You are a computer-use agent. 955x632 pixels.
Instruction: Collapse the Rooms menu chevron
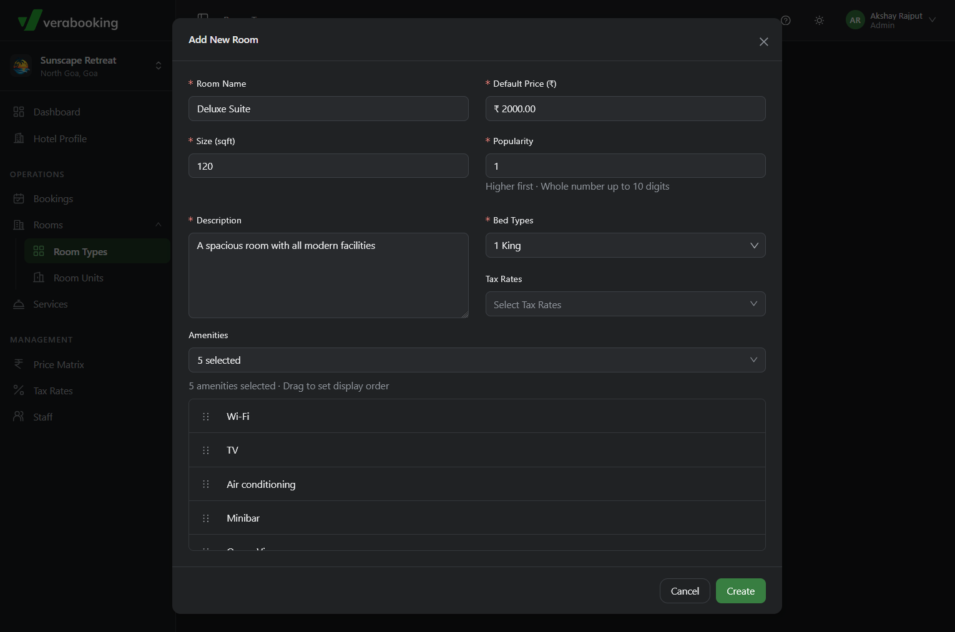point(159,225)
